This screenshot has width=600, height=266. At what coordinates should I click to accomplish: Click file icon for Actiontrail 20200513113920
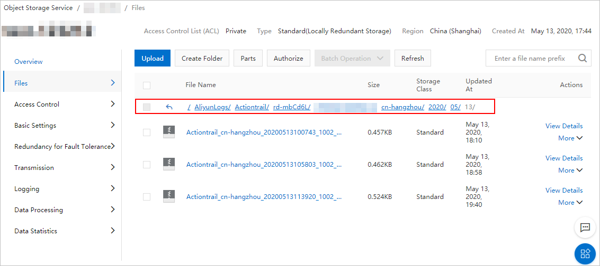(169, 196)
